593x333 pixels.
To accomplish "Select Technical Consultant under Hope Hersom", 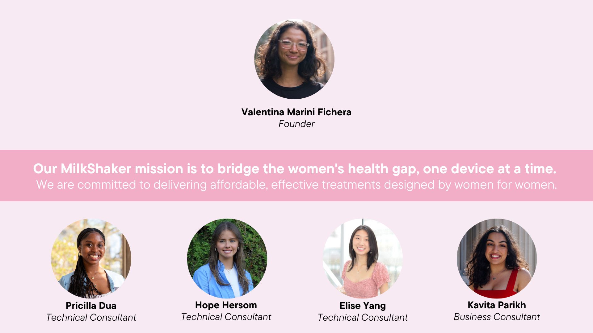I will click(x=226, y=317).
